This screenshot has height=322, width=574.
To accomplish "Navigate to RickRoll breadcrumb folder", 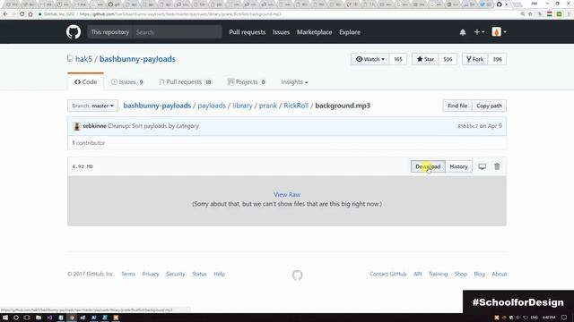I will [x=296, y=106].
